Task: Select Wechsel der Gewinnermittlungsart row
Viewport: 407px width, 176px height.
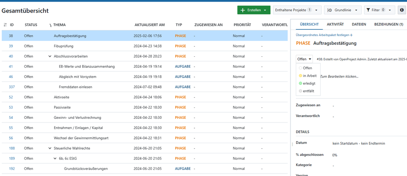Action: [145, 138]
